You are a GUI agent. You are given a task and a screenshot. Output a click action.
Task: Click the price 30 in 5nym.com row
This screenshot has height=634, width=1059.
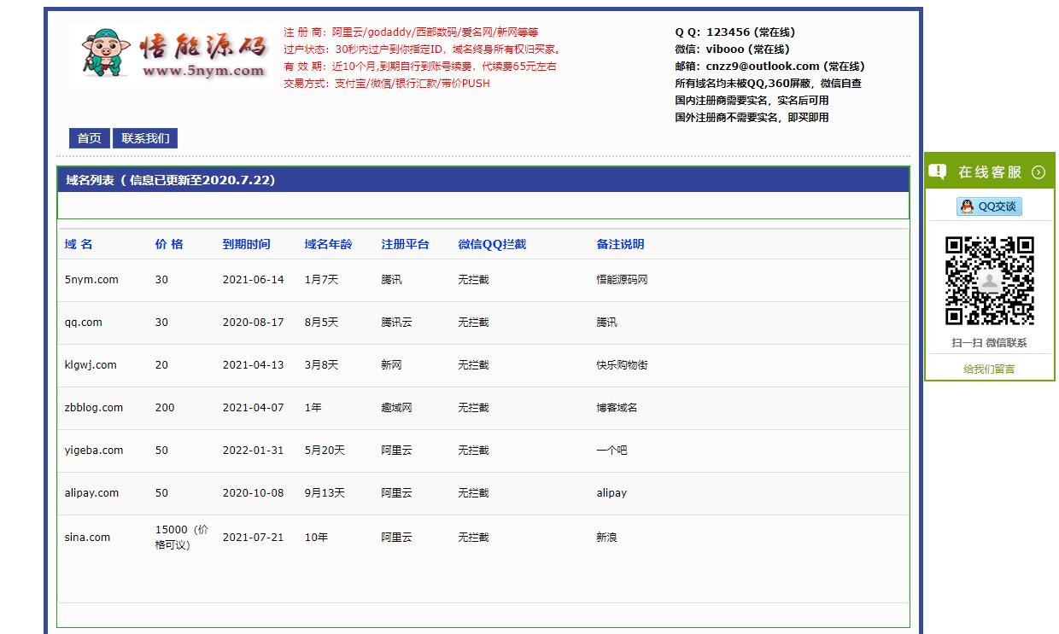(x=161, y=280)
